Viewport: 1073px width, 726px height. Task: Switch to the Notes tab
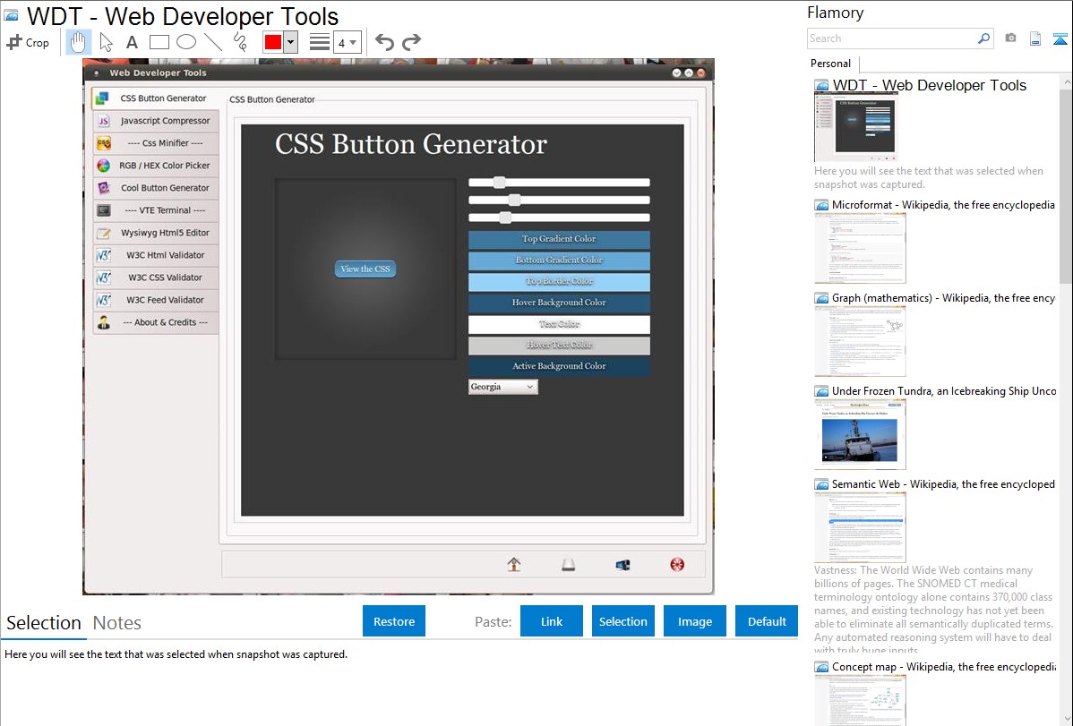tap(117, 623)
